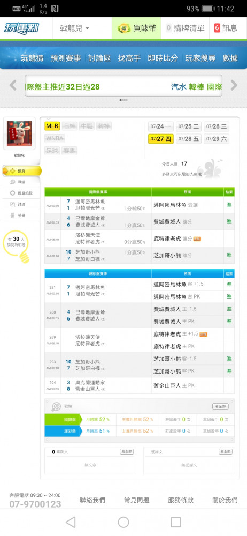Show next banner with right arrow
247x536 pixels.
click(x=234, y=85)
